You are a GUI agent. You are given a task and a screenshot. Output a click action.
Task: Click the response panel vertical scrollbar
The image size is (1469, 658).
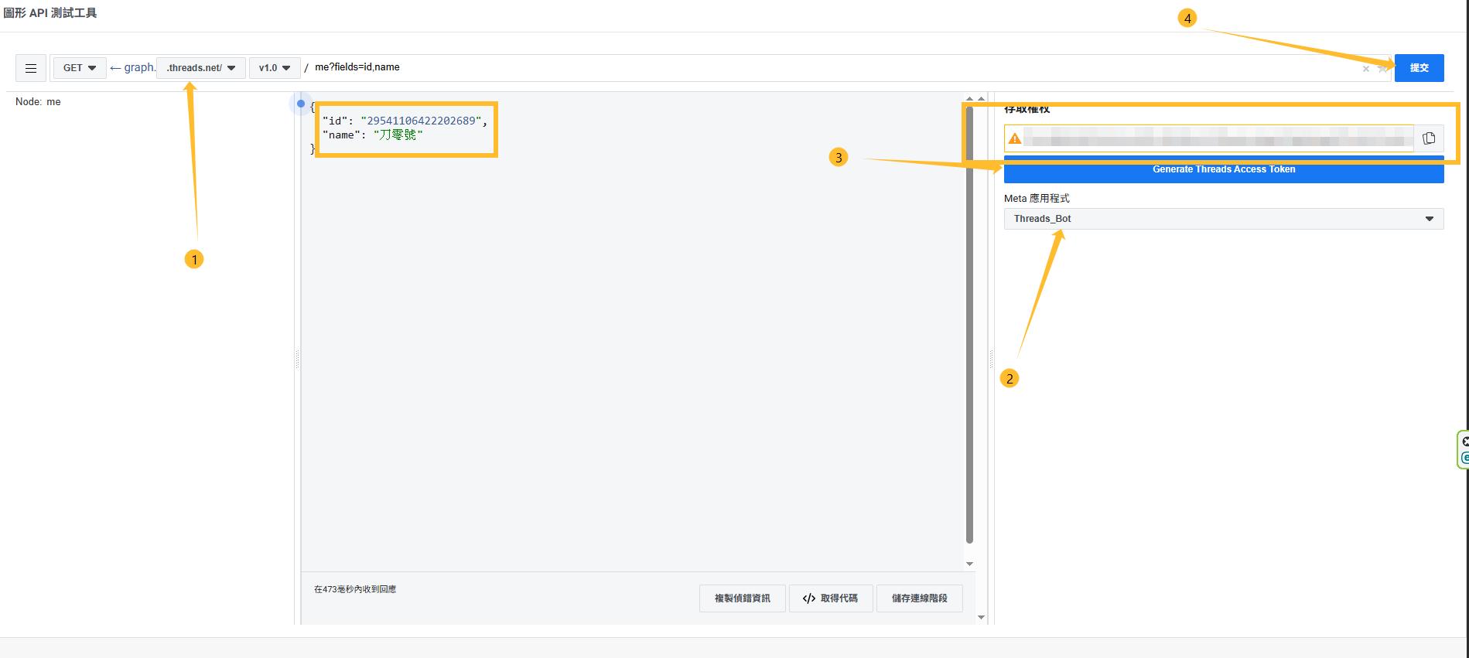pyautogui.click(x=969, y=325)
